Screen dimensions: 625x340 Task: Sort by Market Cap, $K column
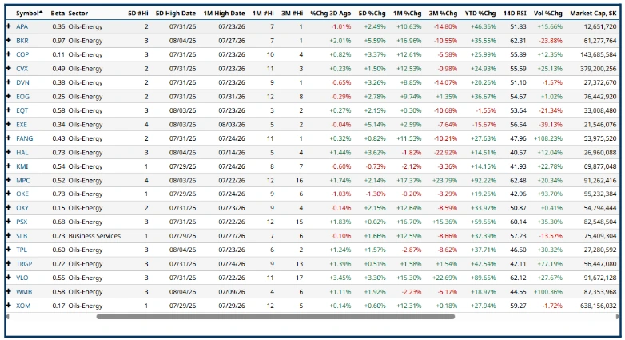(593, 13)
